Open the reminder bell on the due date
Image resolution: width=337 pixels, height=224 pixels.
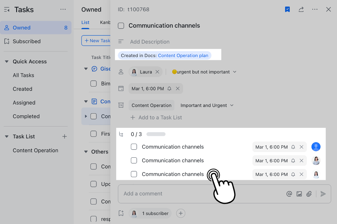(169, 88)
